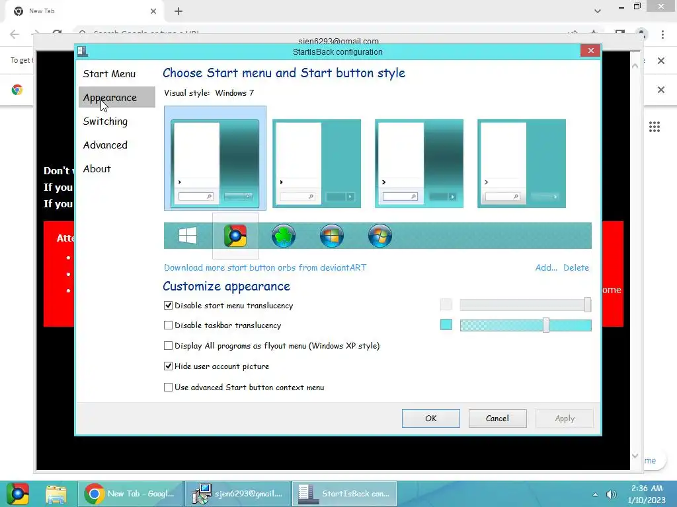
Task: Select the Windows Vista-style round orb
Action: click(332, 236)
